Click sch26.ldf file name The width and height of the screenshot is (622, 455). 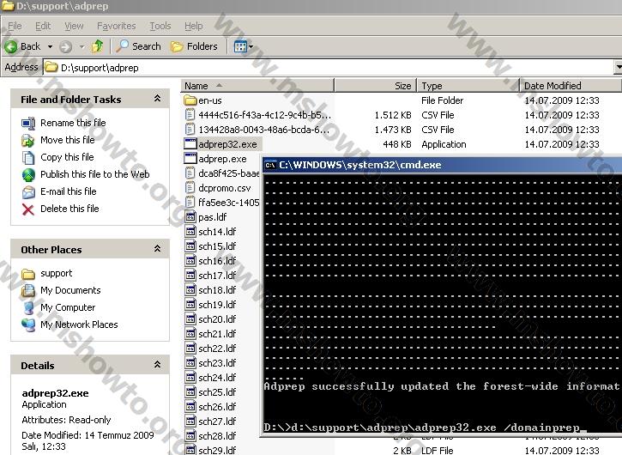click(217, 407)
